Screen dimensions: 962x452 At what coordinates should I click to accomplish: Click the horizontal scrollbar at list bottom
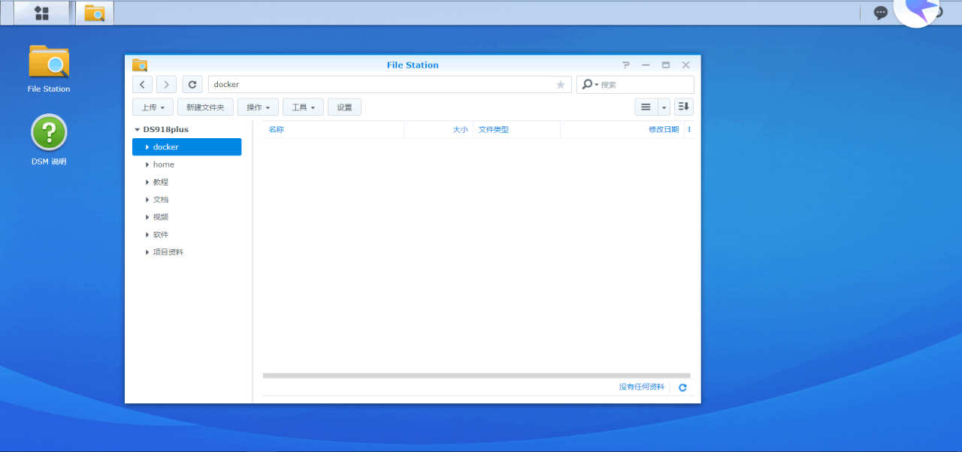click(x=476, y=375)
